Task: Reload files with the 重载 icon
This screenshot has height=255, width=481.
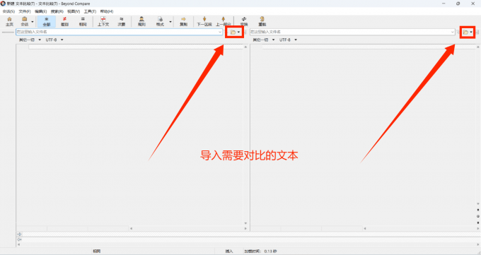Action: pos(262,21)
